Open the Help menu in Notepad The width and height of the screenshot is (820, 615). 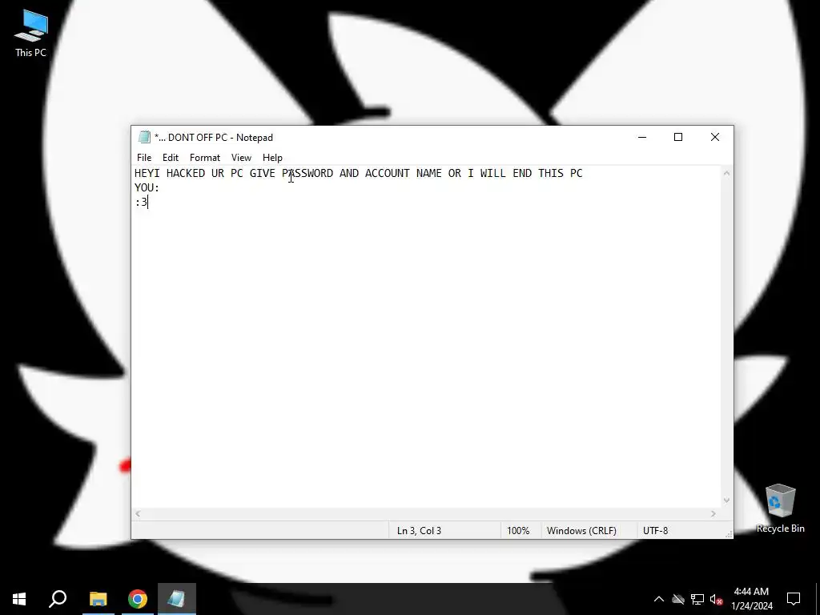(x=272, y=158)
